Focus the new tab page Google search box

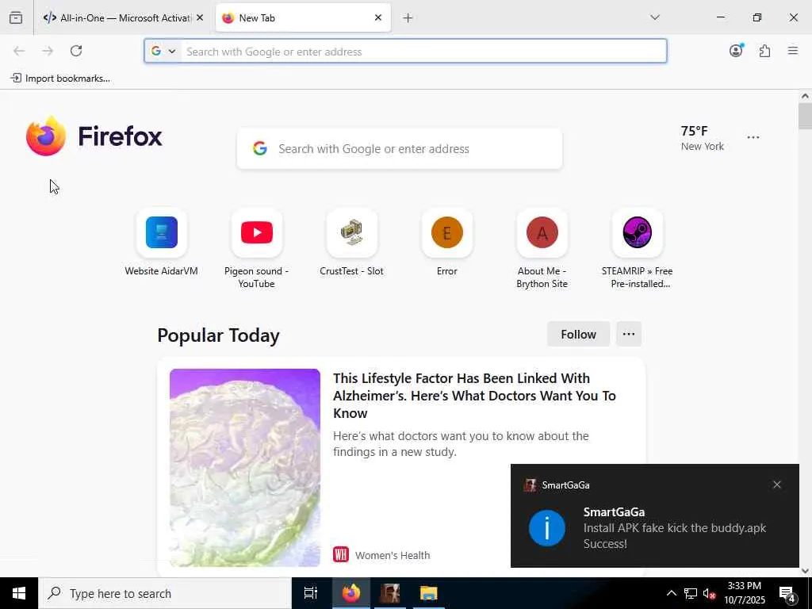[x=400, y=148]
